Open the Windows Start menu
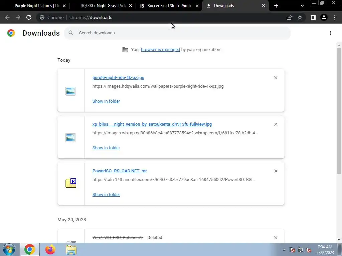This screenshot has height=256, width=342. [9, 249]
